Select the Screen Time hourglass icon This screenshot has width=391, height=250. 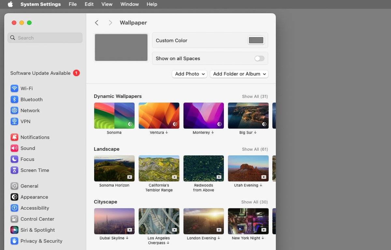(x=14, y=170)
